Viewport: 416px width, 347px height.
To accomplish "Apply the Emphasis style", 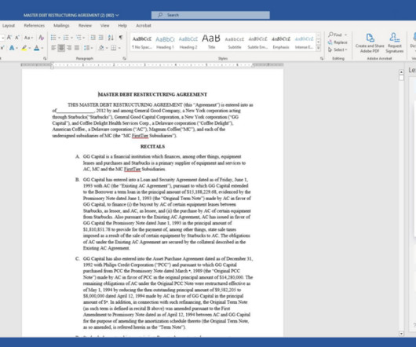I will [281, 42].
